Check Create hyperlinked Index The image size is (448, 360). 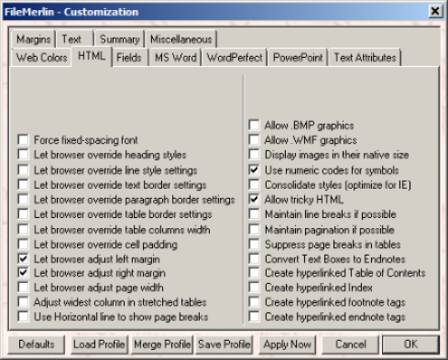point(254,288)
